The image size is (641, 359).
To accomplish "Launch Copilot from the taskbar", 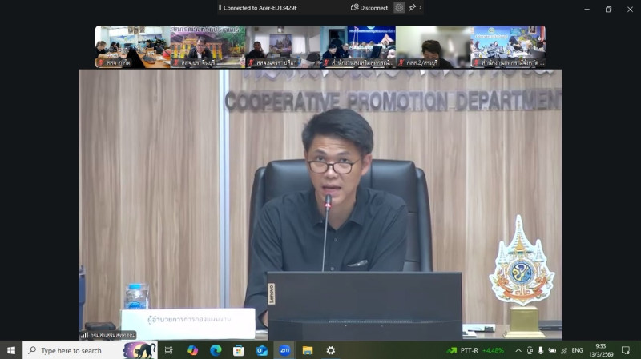I will click(192, 350).
